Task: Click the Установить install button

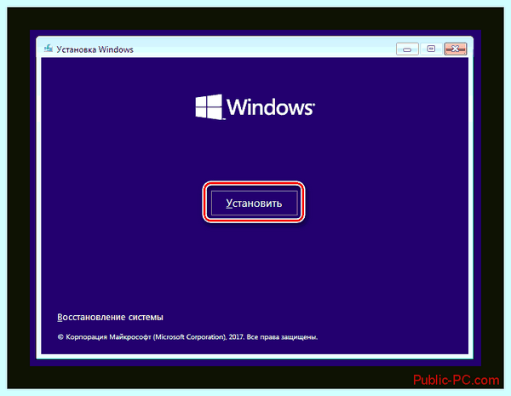Action: coord(254,203)
